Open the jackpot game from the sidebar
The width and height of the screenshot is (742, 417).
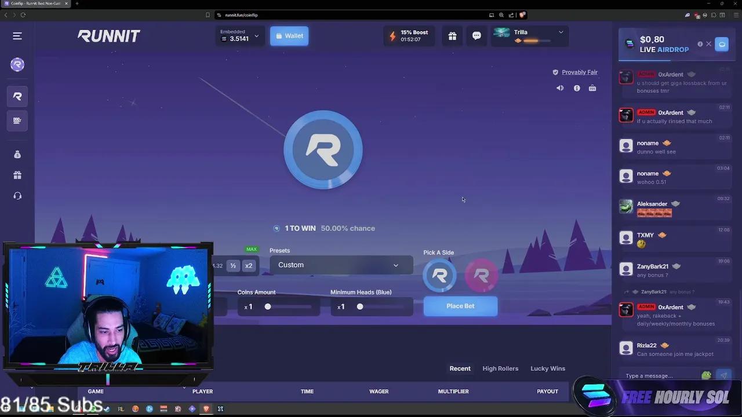point(17,120)
